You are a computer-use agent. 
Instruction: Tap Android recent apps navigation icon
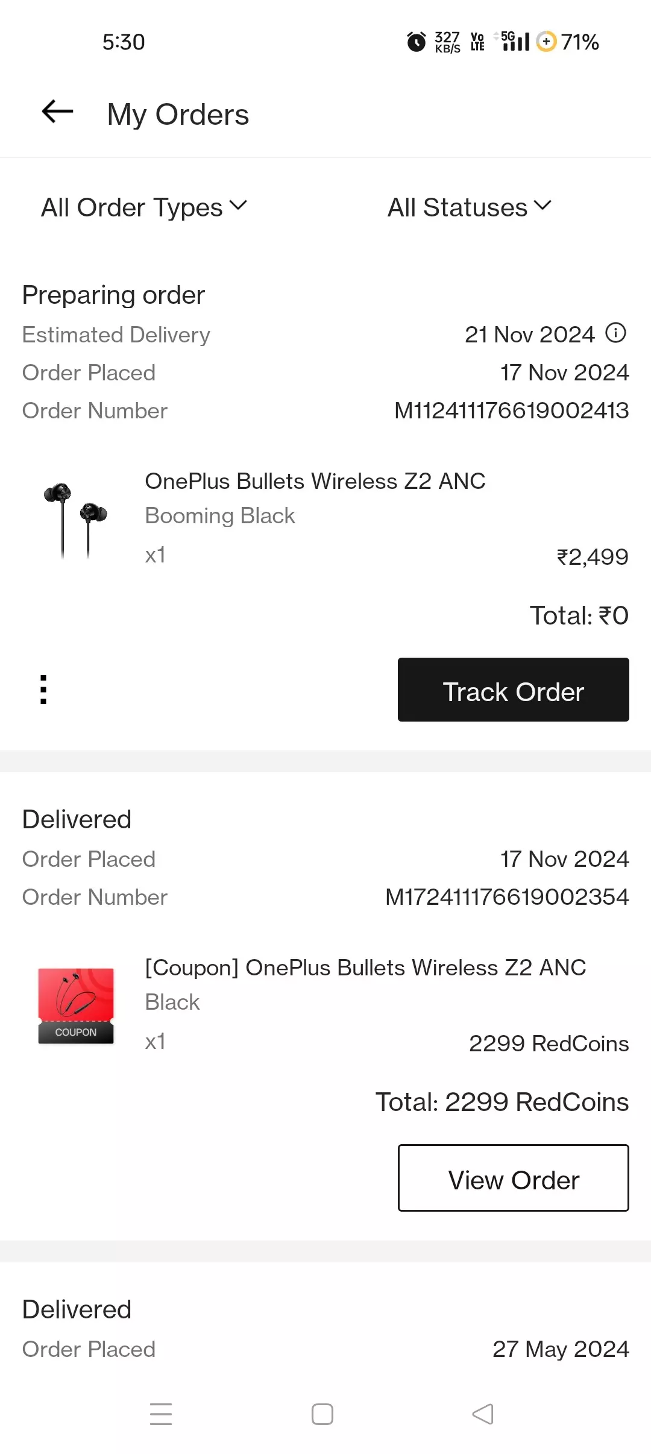tap(161, 1414)
